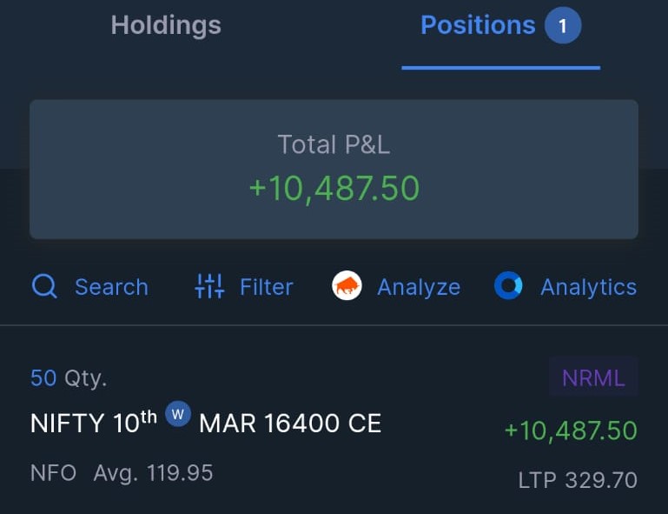Click the Total P&L summary card
The height and width of the screenshot is (514, 668).
[334, 169]
